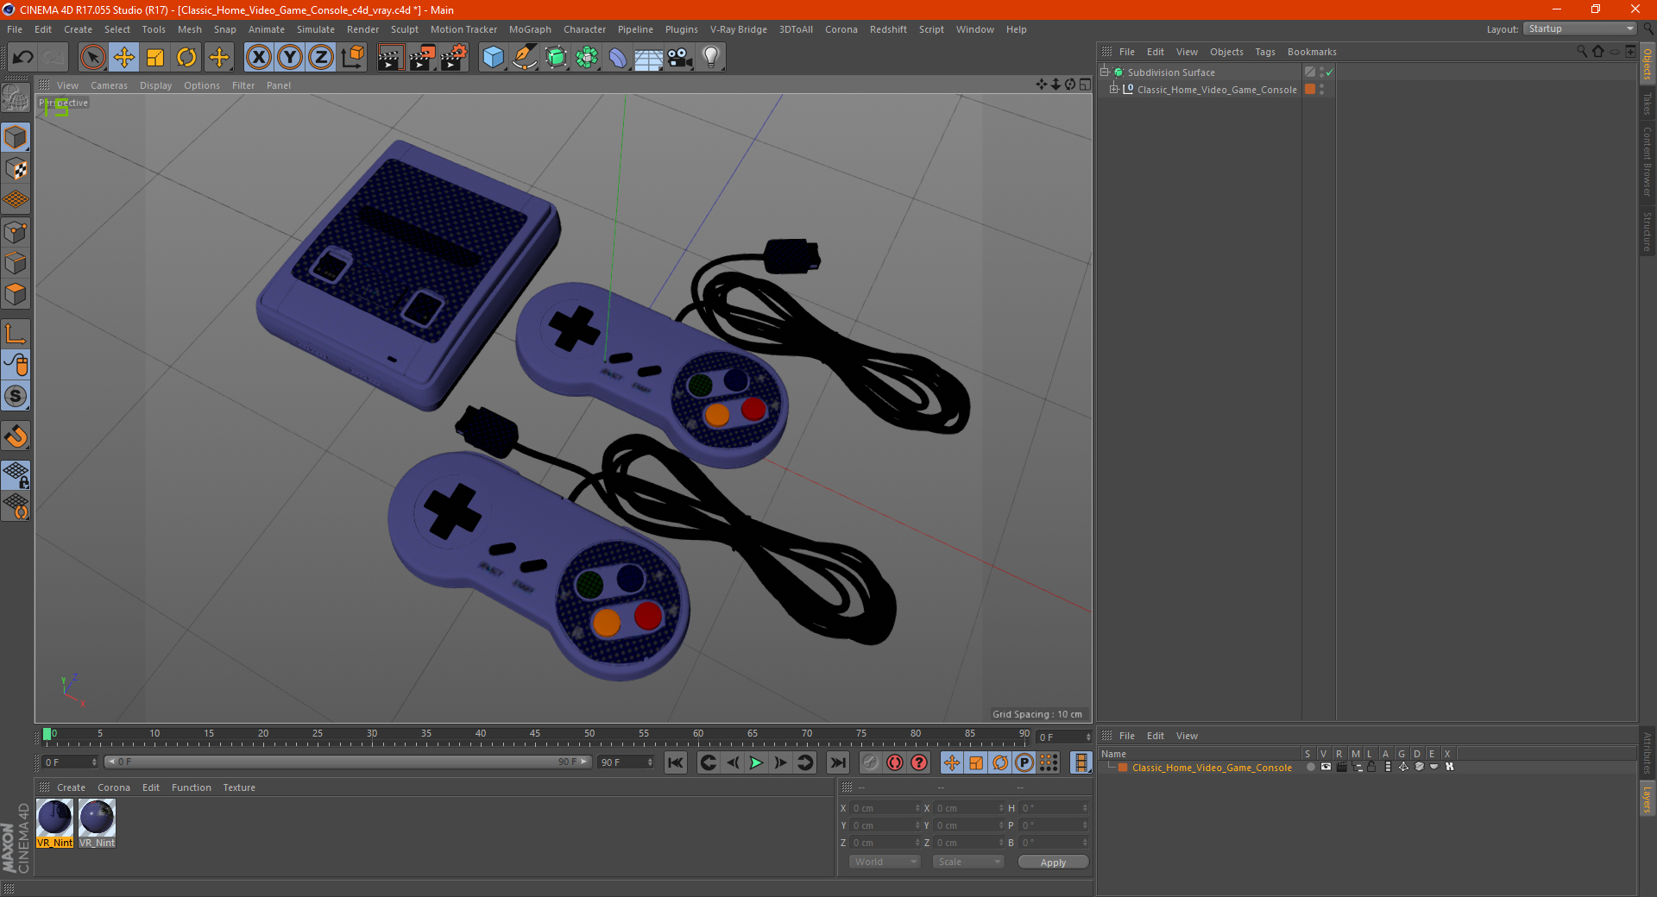Render the current view
Screen dimensions: 1657x897
click(x=390, y=58)
